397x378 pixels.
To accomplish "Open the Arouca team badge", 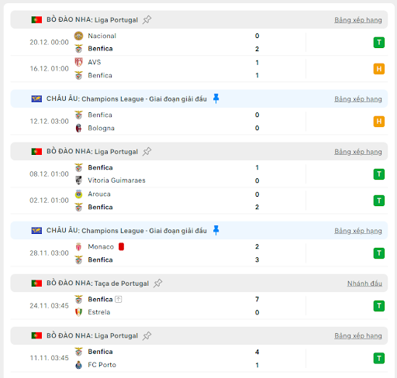I will [x=78, y=194].
